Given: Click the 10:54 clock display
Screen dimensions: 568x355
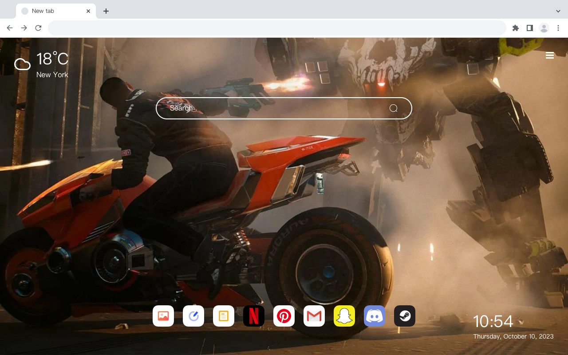Looking at the screenshot, I should pos(493,321).
